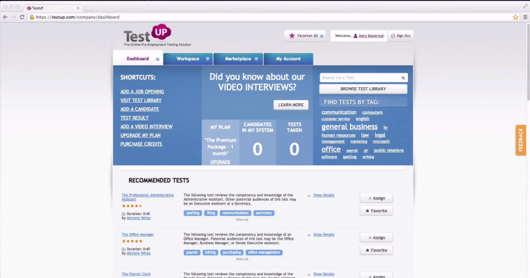530x278 pixels.
Task: Open the Dashboard tab
Action: (138, 59)
